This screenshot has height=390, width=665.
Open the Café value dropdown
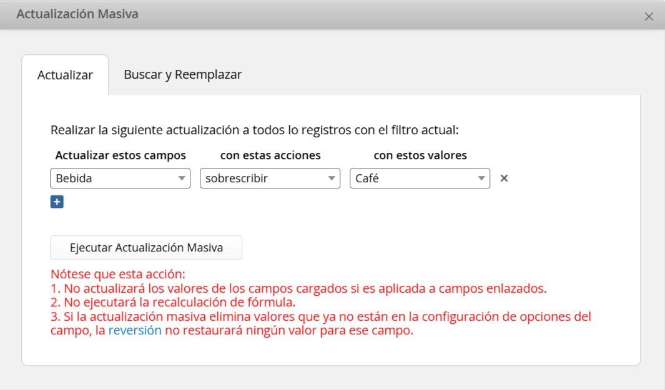pyautogui.click(x=420, y=178)
